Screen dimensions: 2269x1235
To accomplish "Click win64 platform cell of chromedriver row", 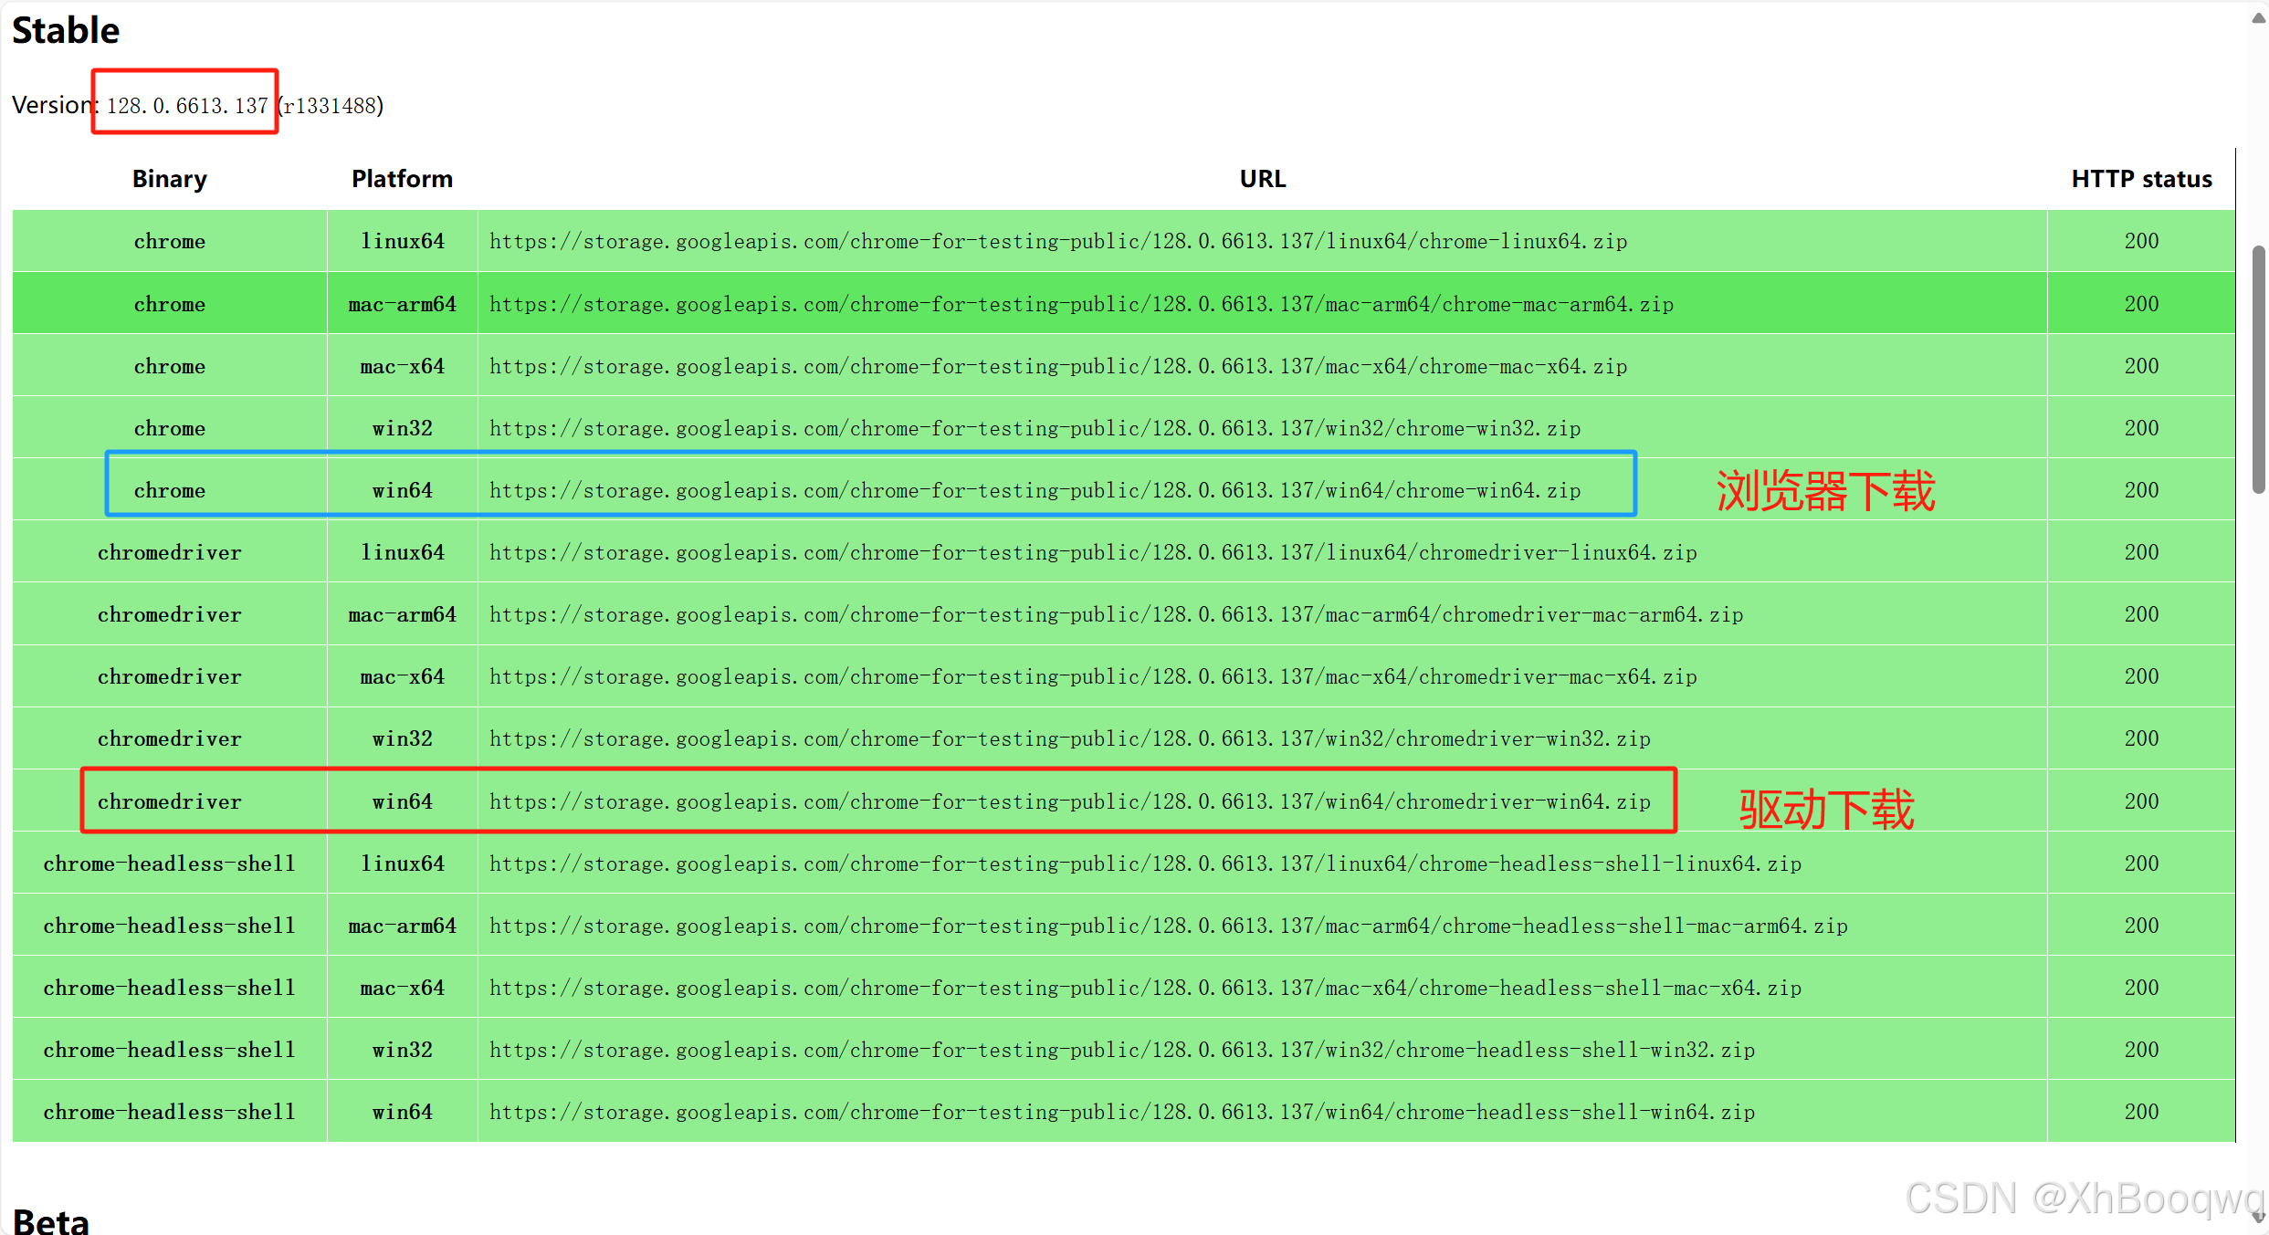I will pos(403,801).
